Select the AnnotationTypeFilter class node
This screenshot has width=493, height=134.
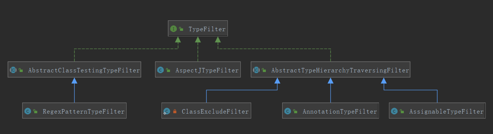pos(330,111)
